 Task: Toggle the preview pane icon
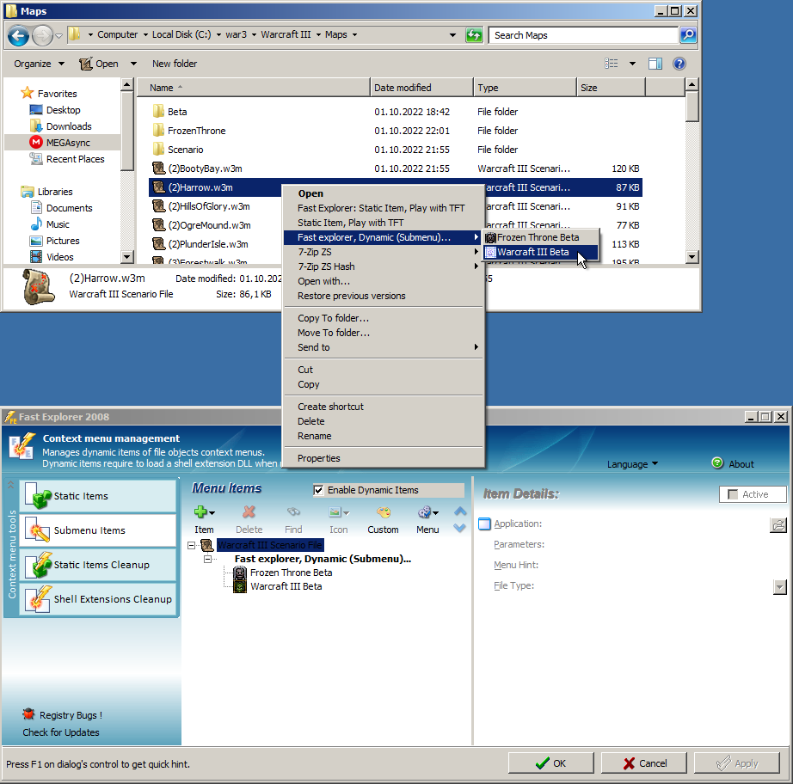tap(655, 64)
